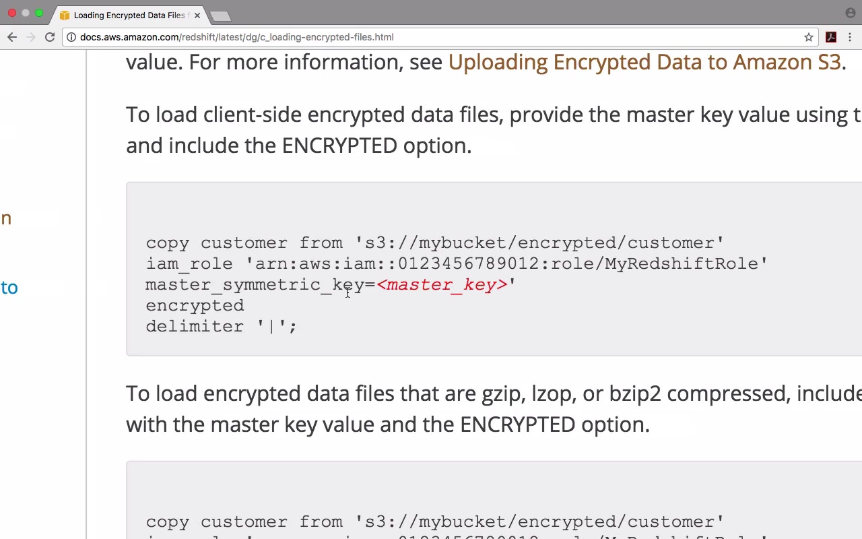Open the Uploading Encrypted Data to Amazon S3 link
The height and width of the screenshot is (539, 862).
[644, 62]
